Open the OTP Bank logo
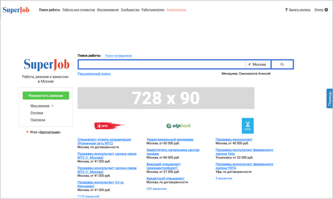Viewport: 333px width, 199px height. tap(178, 126)
